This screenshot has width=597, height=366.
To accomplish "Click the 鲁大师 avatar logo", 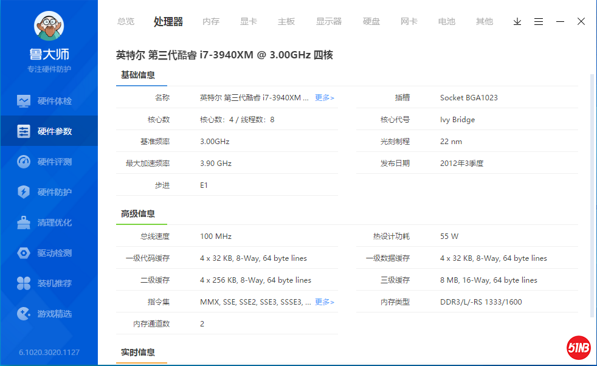I will [49, 26].
